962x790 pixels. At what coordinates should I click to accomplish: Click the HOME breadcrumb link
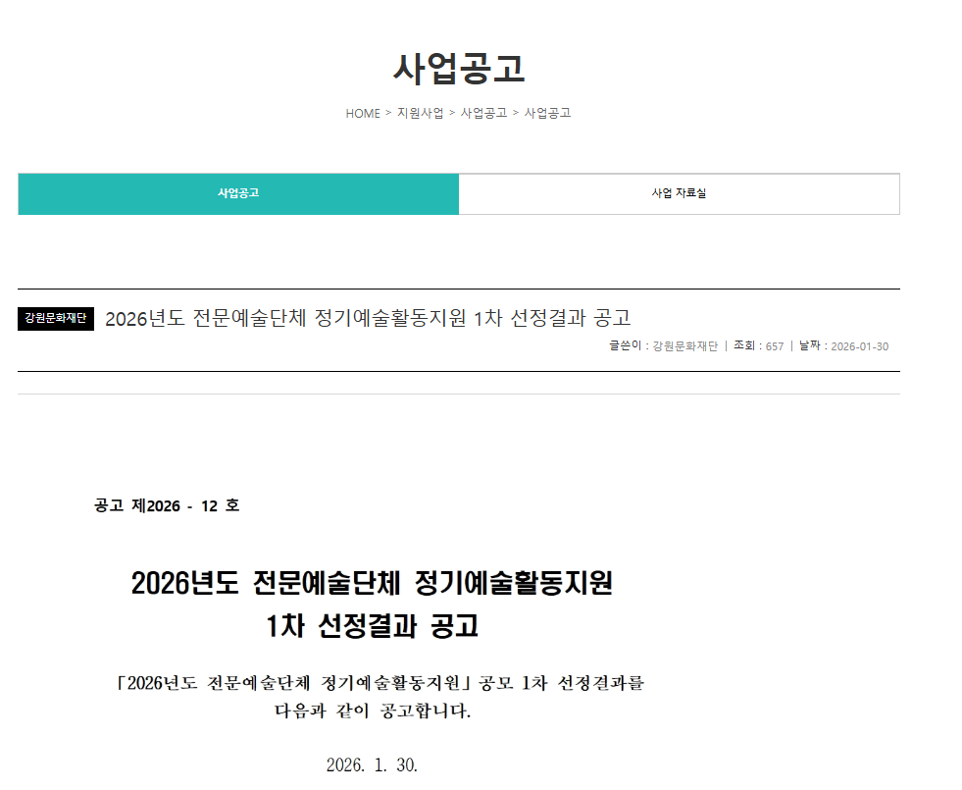(x=362, y=113)
